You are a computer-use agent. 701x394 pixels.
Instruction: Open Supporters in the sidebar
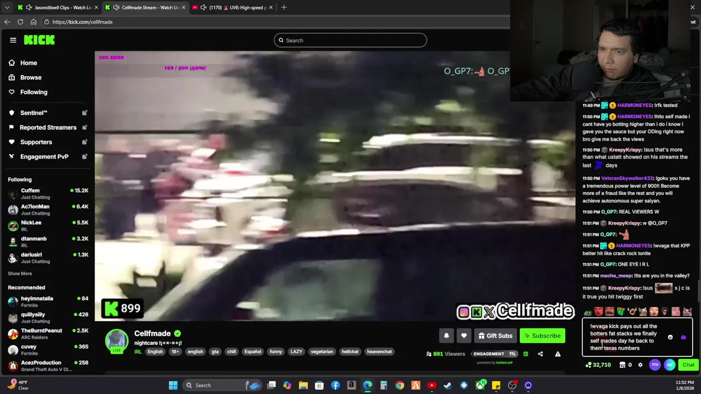pos(36,142)
